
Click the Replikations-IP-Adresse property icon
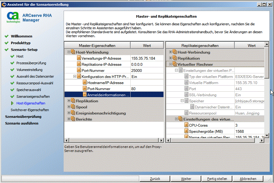[x=79, y=64]
